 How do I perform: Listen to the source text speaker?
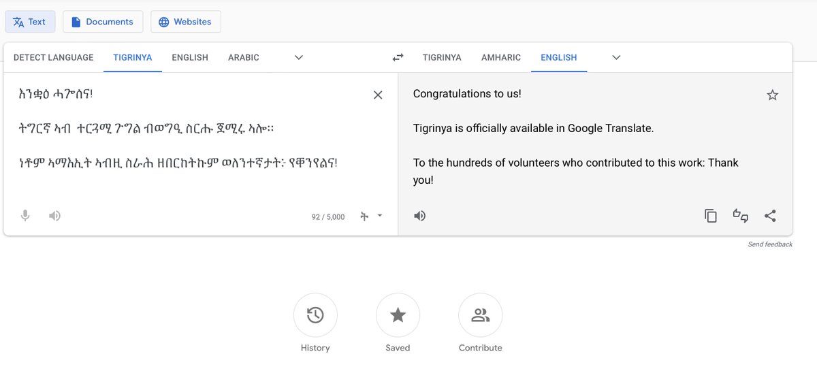tap(55, 216)
